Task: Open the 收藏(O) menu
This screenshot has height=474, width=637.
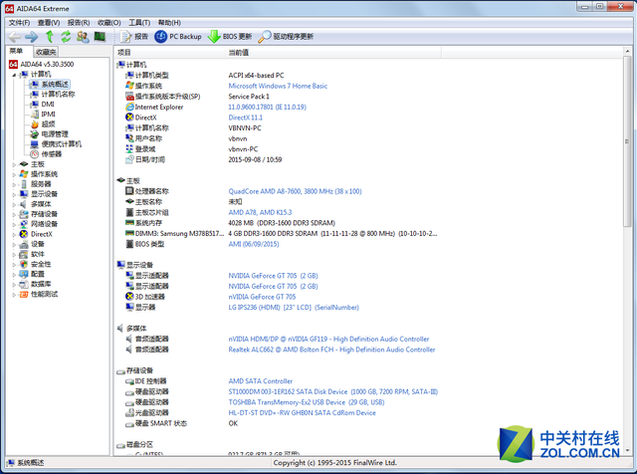Action: 109,22
